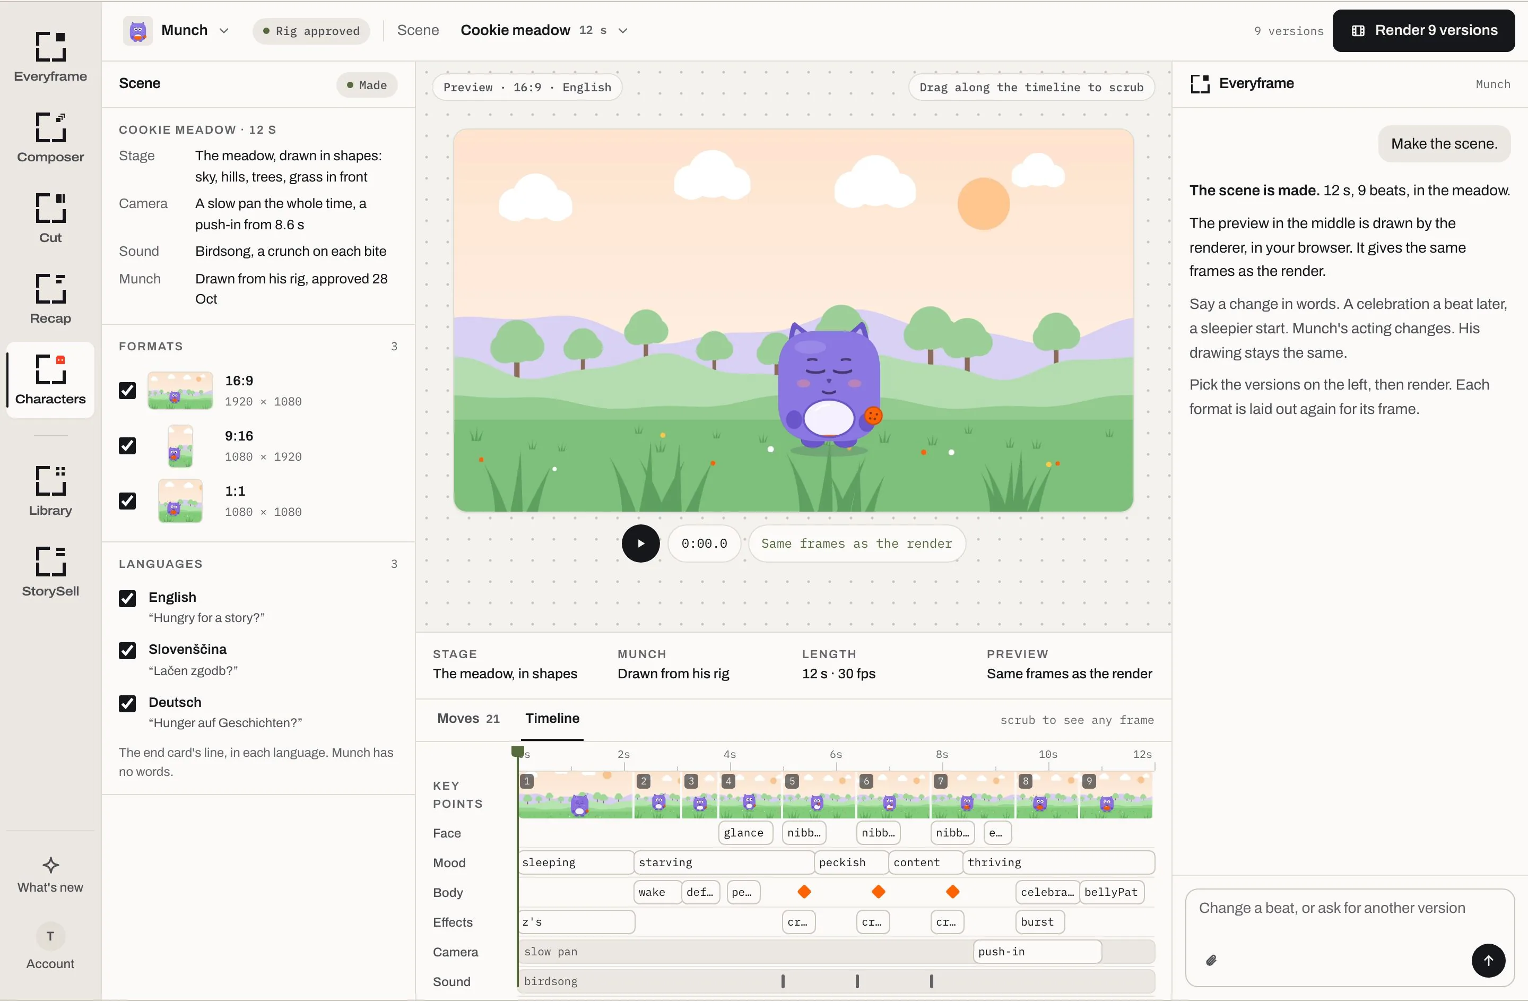1528x1001 pixels.
Task: Click the bellyPat body clip
Action: tap(1112, 892)
